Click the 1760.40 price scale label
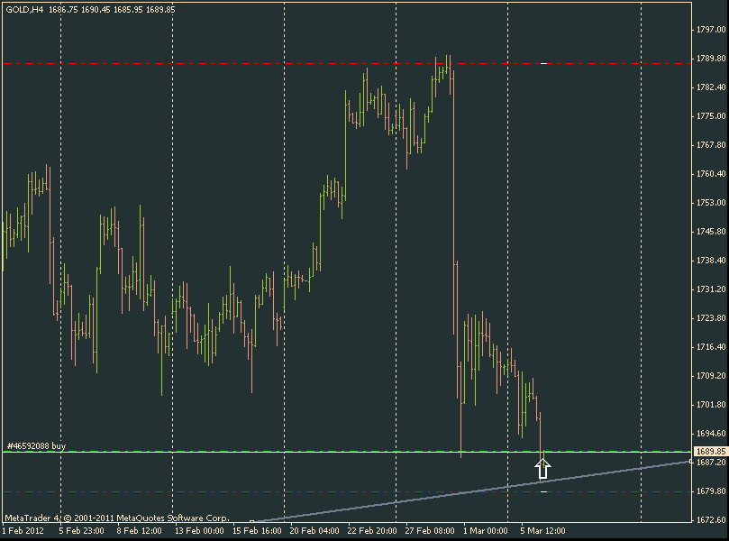The height and width of the screenshot is (541, 729). pyautogui.click(x=711, y=173)
